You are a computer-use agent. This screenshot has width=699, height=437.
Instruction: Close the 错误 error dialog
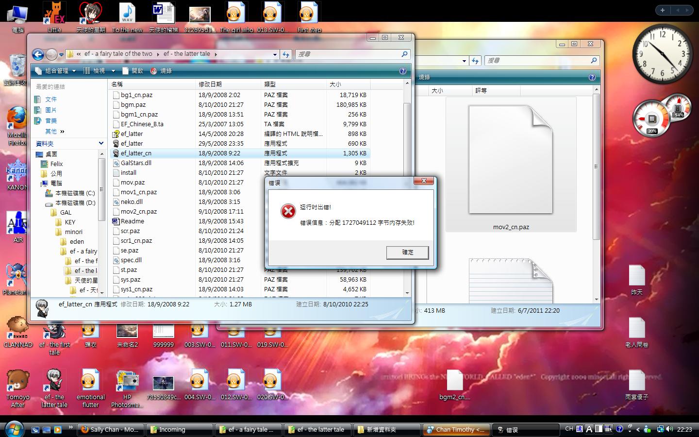point(424,181)
